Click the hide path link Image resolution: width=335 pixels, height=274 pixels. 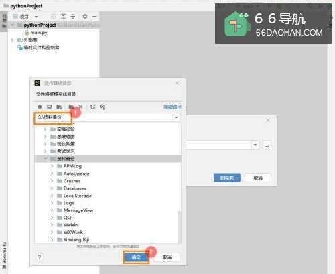point(172,107)
